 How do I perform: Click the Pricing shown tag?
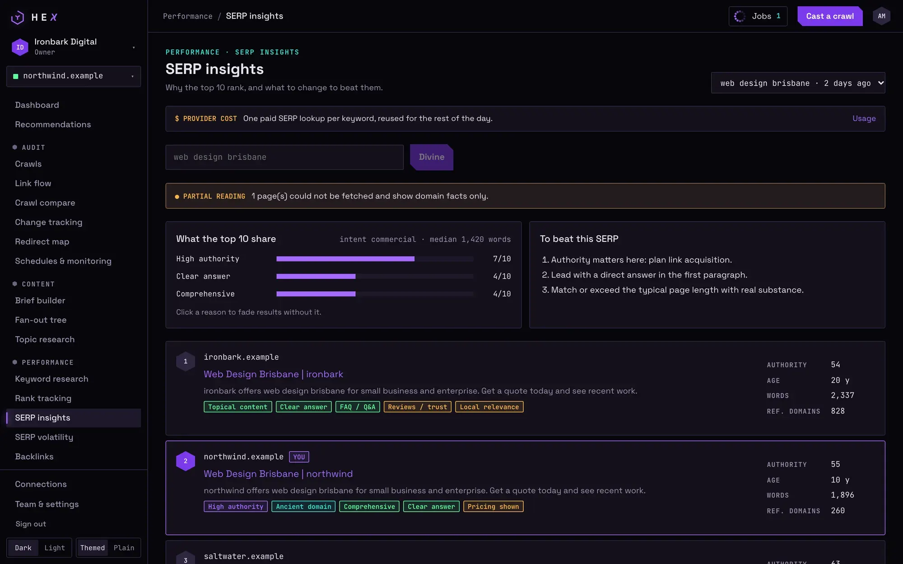[x=493, y=507]
